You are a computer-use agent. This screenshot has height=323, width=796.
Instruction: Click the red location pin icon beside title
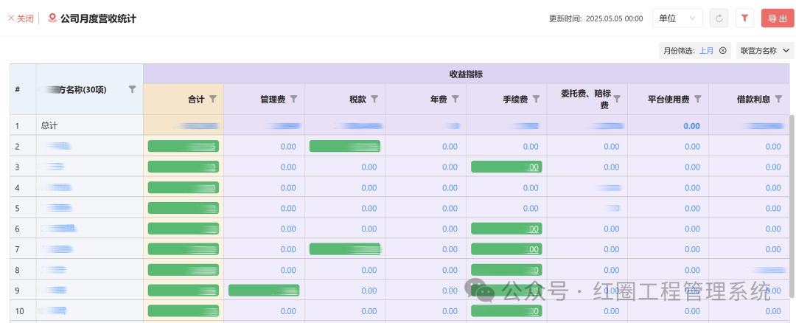coord(52,18)
